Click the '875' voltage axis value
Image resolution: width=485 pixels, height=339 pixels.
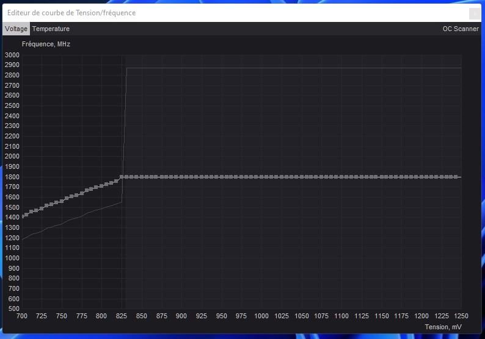162,316
